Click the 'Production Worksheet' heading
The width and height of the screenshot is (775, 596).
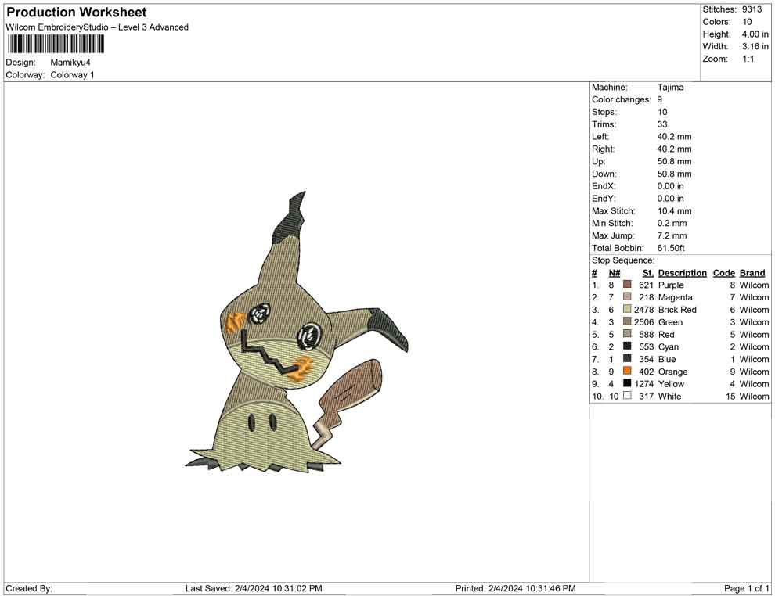77,13
